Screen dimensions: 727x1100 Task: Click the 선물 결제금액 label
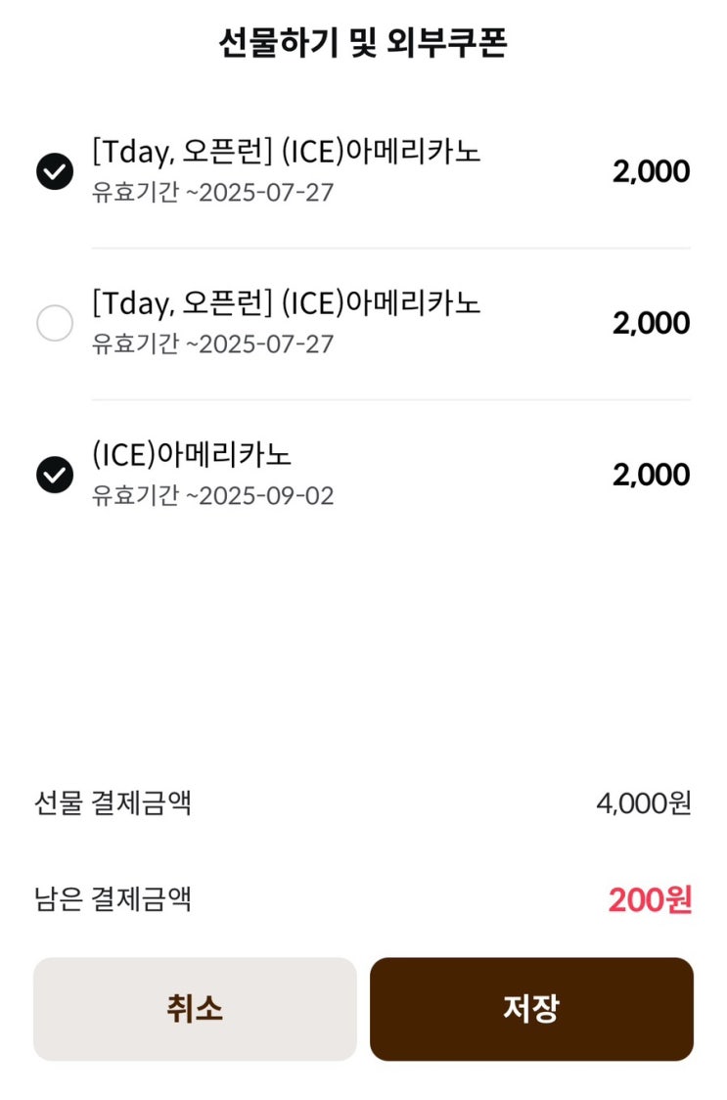pos(113,803)
